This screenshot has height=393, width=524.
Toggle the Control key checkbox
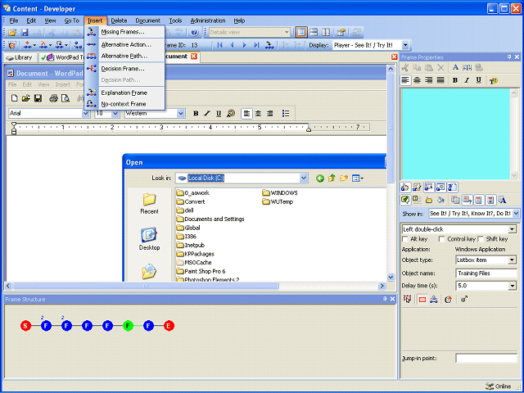(441, 239)
